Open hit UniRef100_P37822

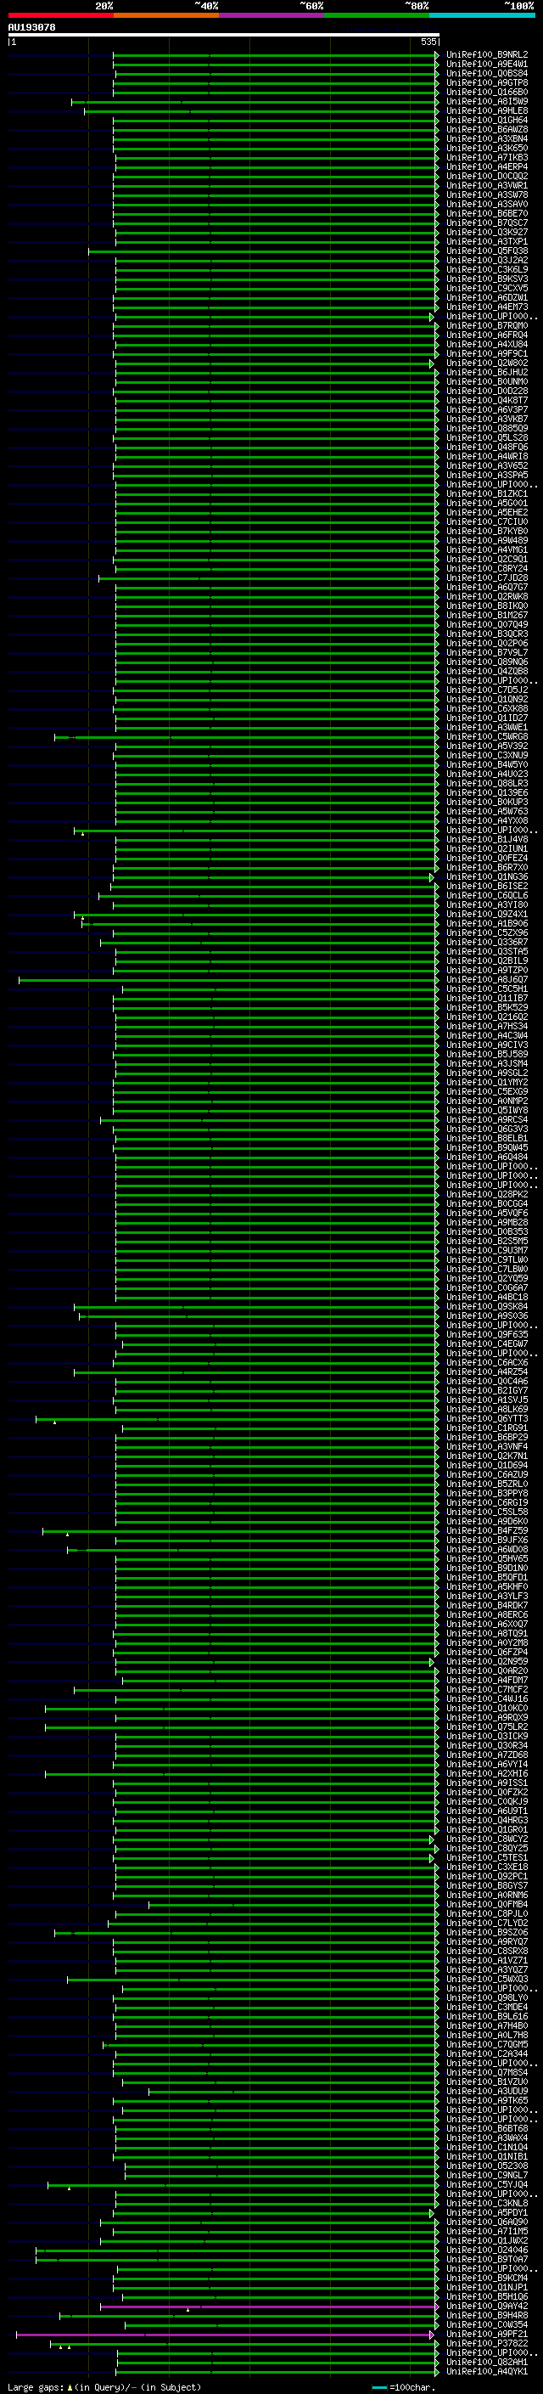point(486,2344)
